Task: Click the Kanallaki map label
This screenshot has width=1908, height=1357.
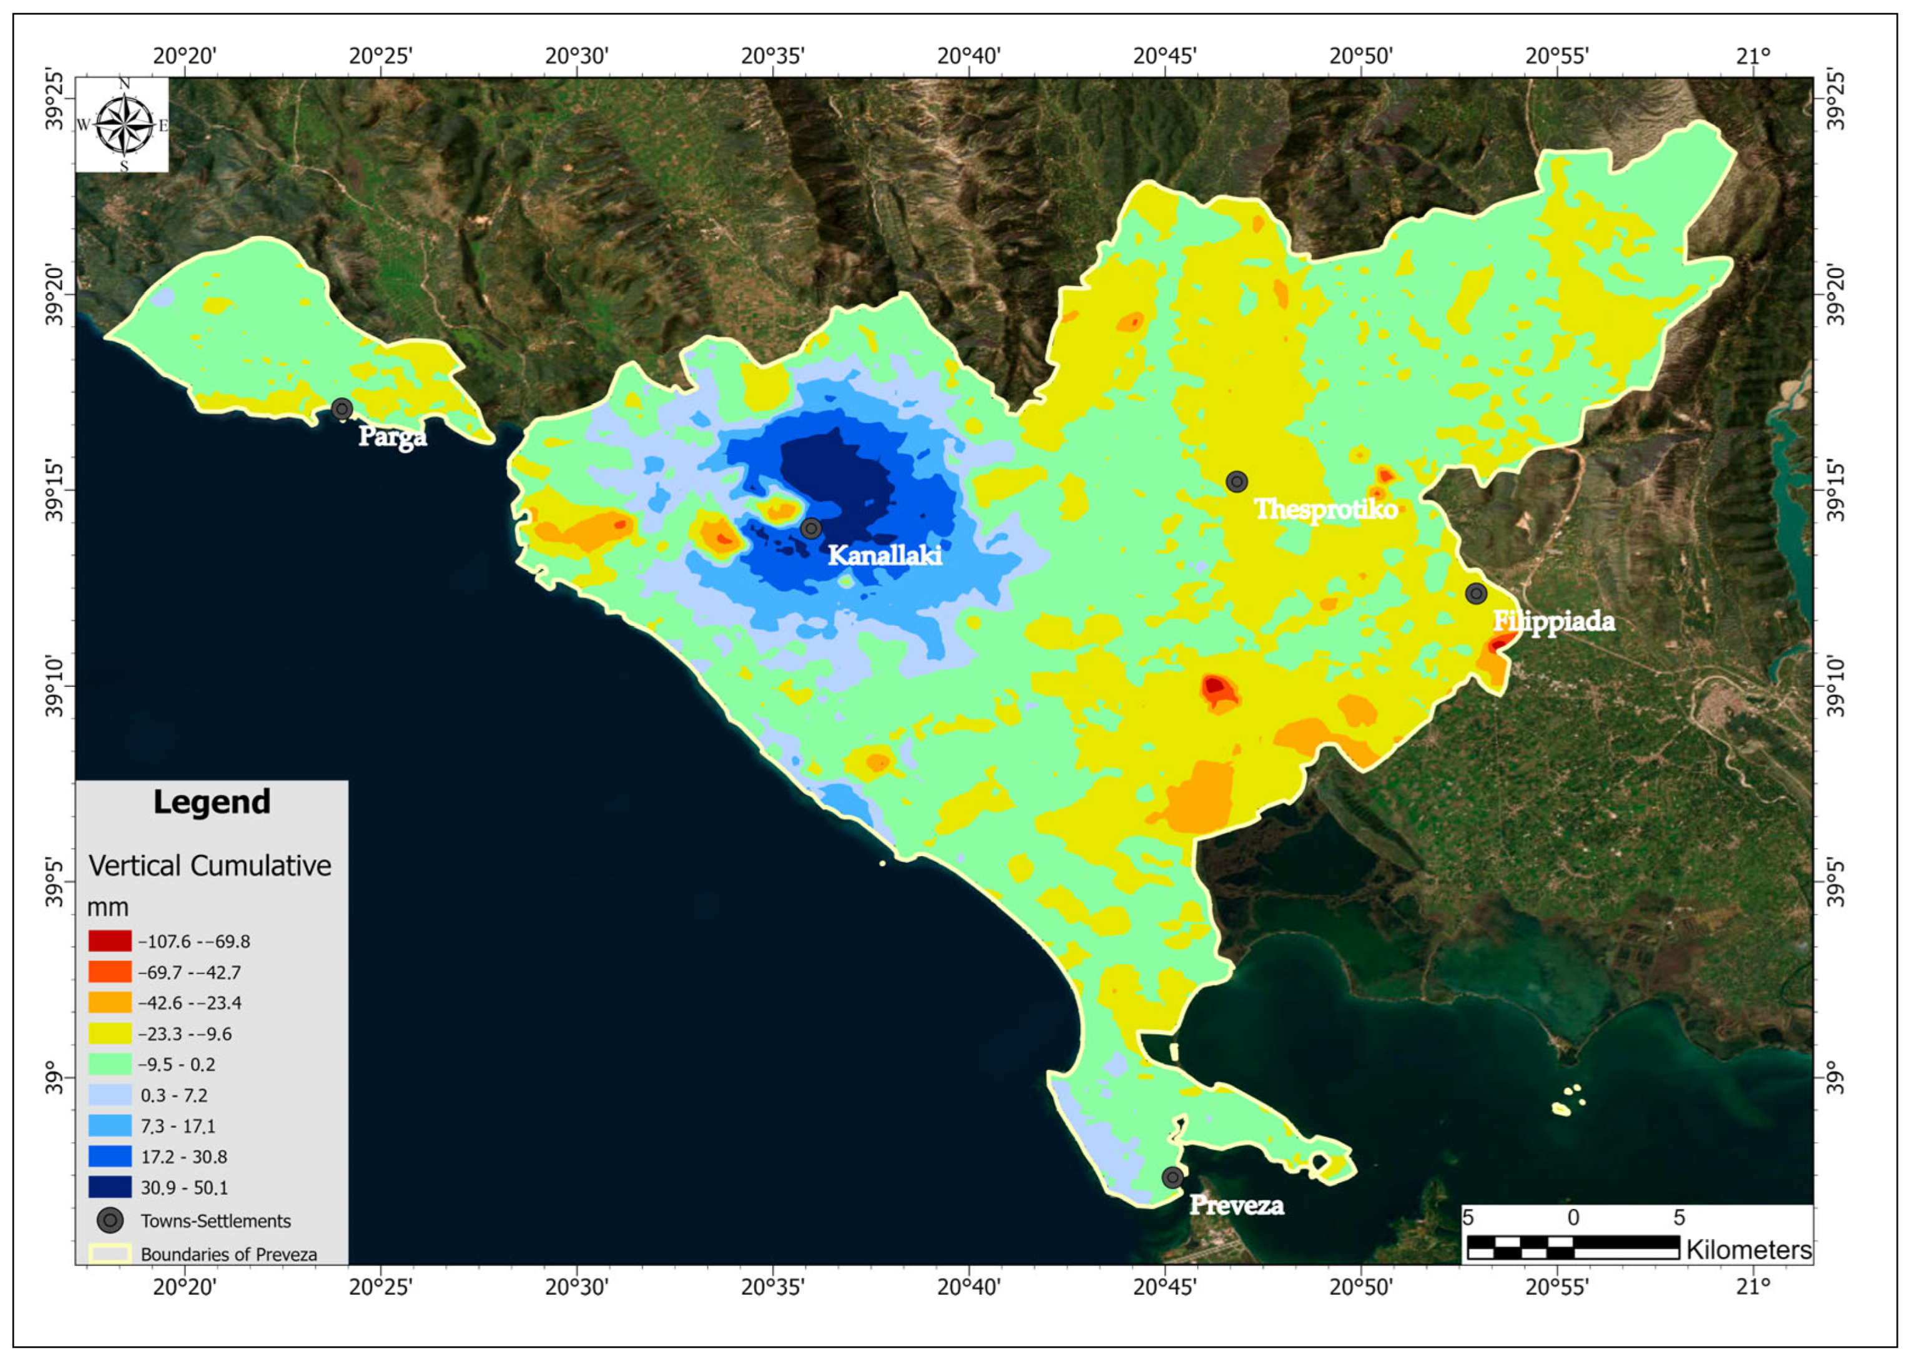Action: pyautogui.click(x=885, y=555)
